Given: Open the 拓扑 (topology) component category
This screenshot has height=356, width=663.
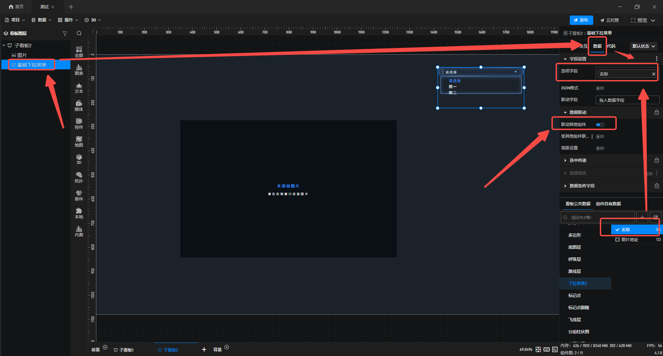Looking at the screenshot, I should click(79, 177).
